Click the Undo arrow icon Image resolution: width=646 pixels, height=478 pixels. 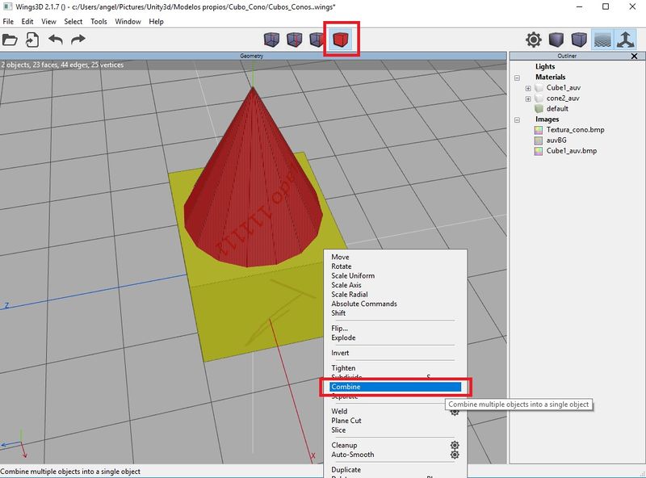(x=56, y=40)
